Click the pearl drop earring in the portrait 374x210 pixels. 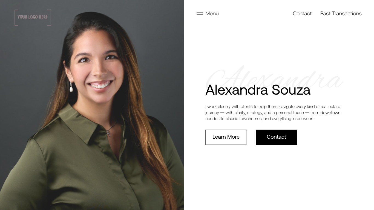[71, 87]
